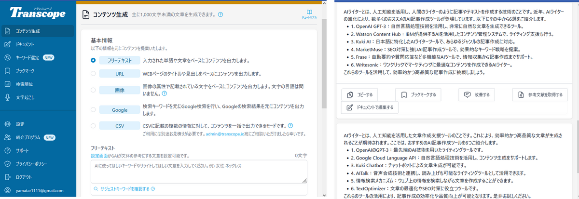The width and height of the screenshot is (579, 199).
Task: Open the 設定画面 link
Action: pyautogui.click(x=100, y=156)
